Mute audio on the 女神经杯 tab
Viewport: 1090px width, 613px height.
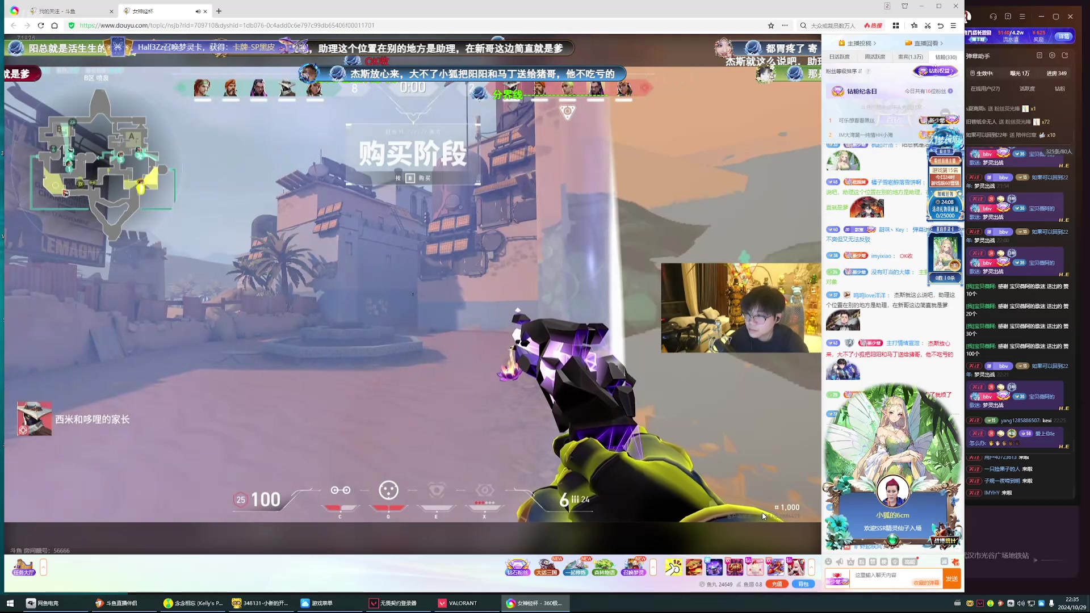pos(198,11)
